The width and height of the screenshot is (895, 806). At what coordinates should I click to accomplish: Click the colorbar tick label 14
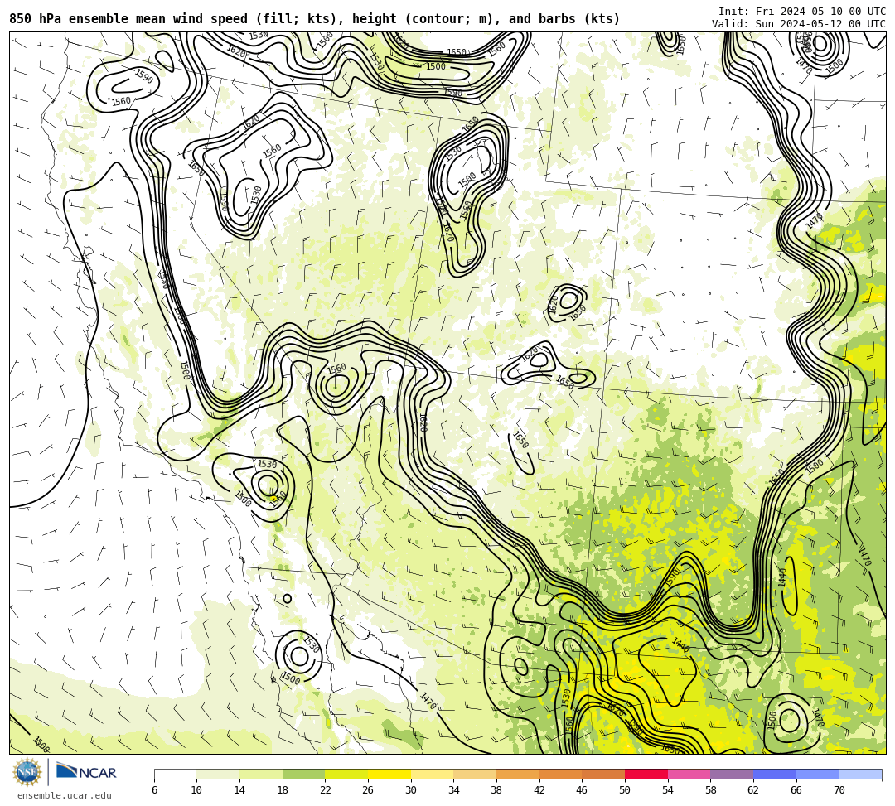point(239,790)
